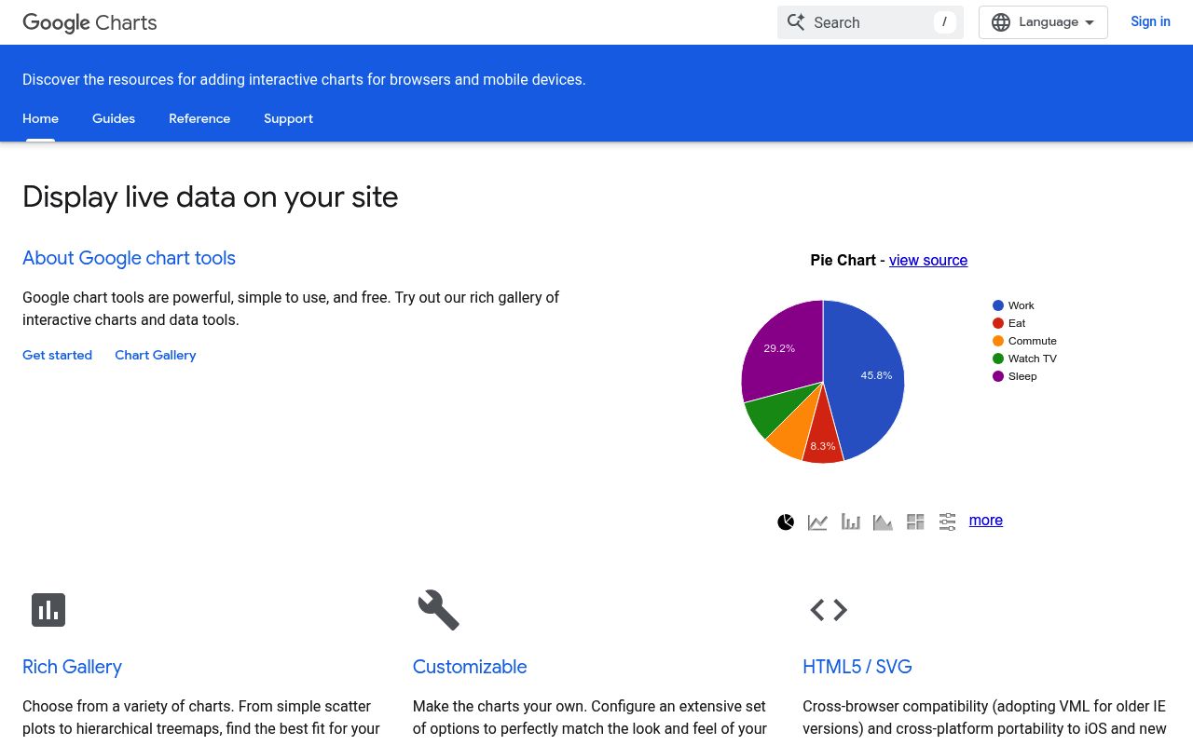The height and width of the screenshot is (745, 1193).
Task: Open the Chart Gallery link
Action: (156, 355)
